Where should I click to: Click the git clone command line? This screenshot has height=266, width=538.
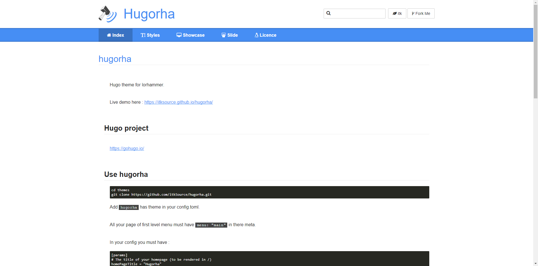(x=161, y=195)
